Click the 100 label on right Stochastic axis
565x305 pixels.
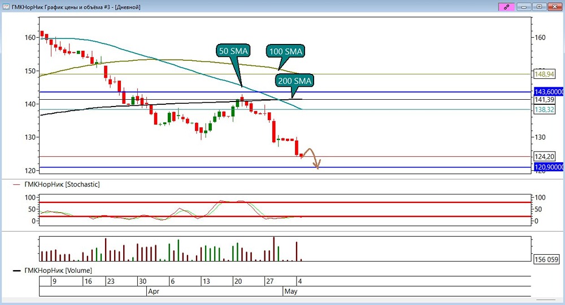[x=540, y=197]
